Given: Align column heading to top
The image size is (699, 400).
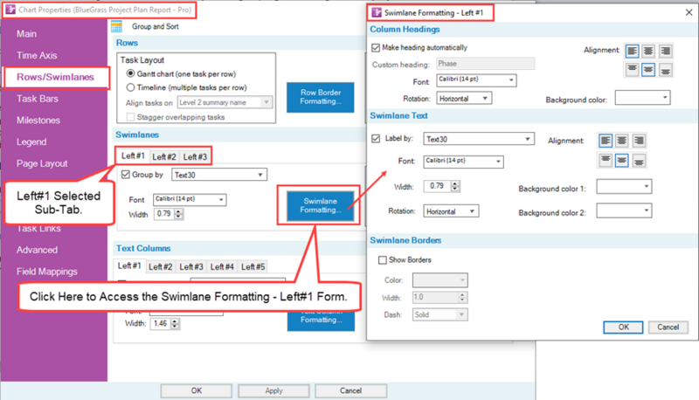Looking at the screenshot, I should (632, 70).
